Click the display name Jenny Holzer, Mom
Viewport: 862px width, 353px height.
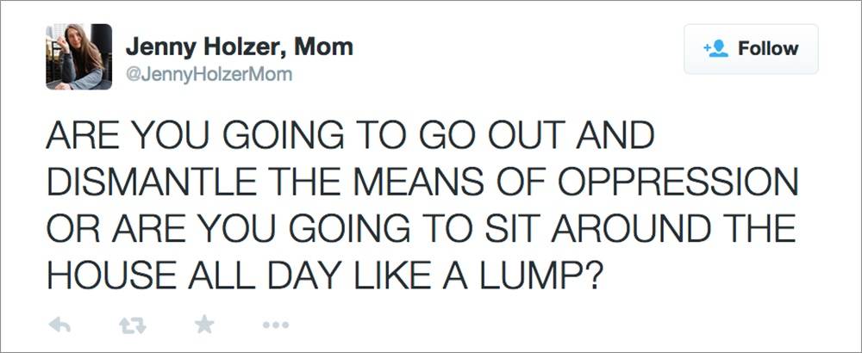click(239, 46)
